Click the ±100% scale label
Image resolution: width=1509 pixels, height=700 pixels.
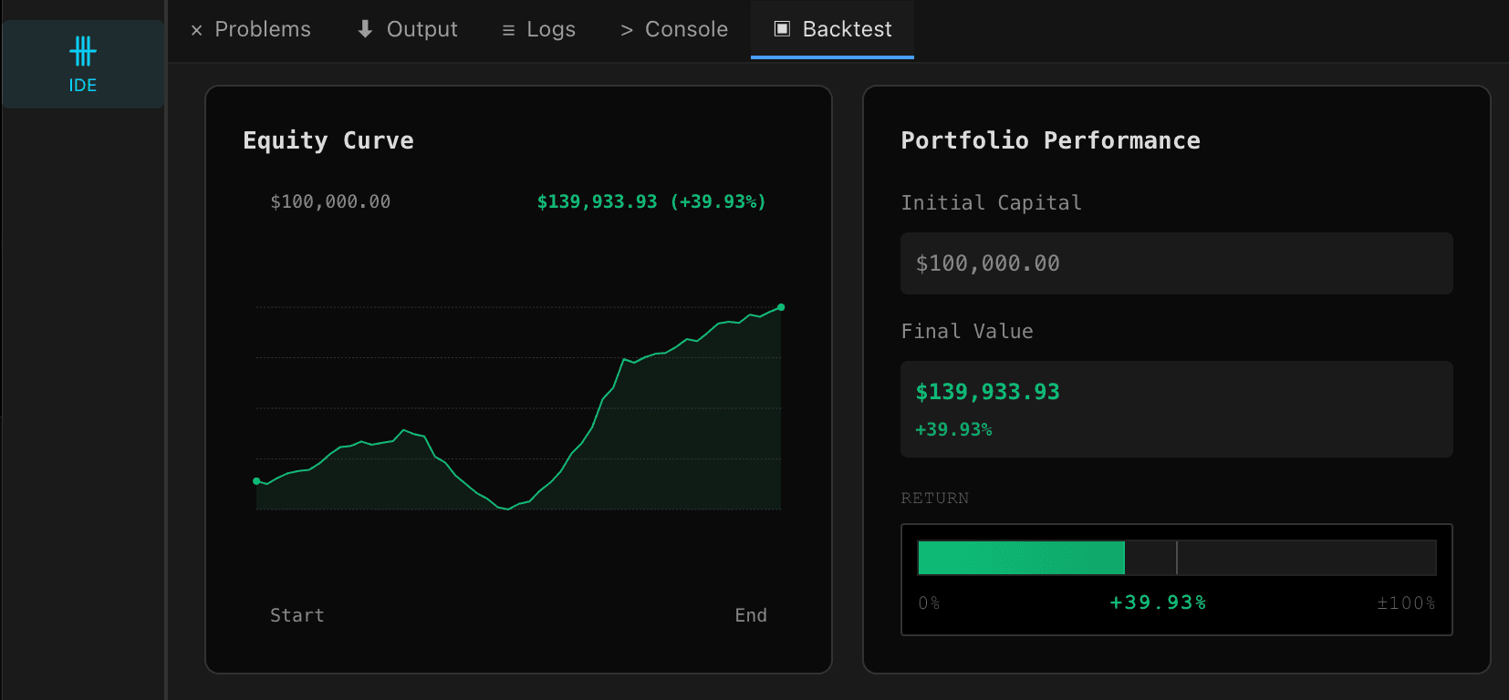1406,603
